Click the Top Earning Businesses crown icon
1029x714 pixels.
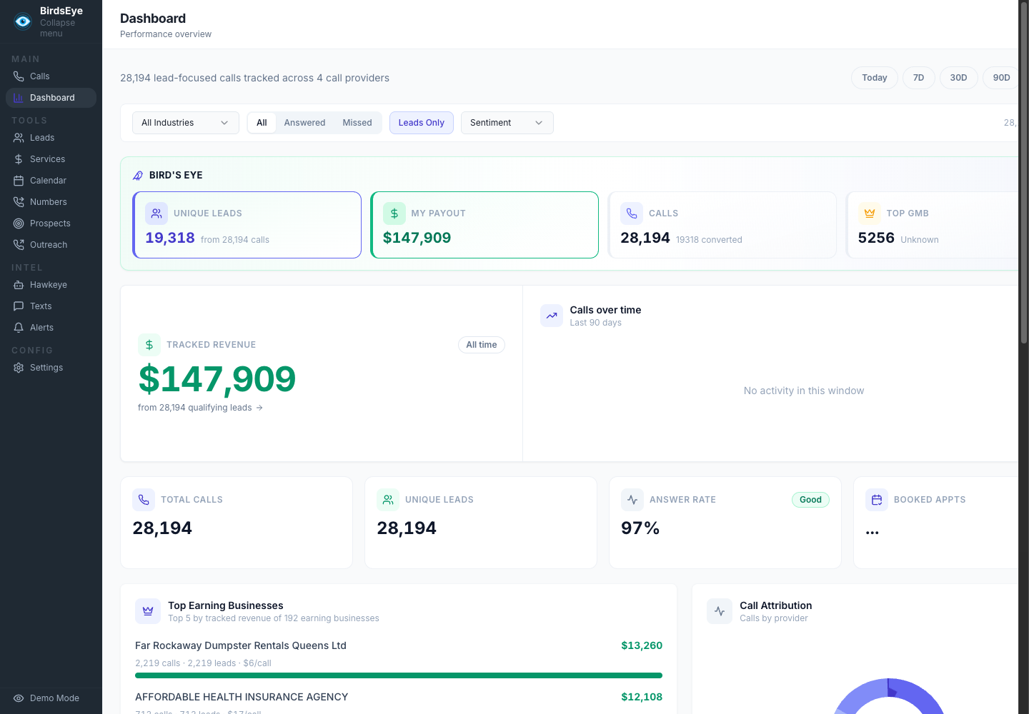tap(148, 611)
